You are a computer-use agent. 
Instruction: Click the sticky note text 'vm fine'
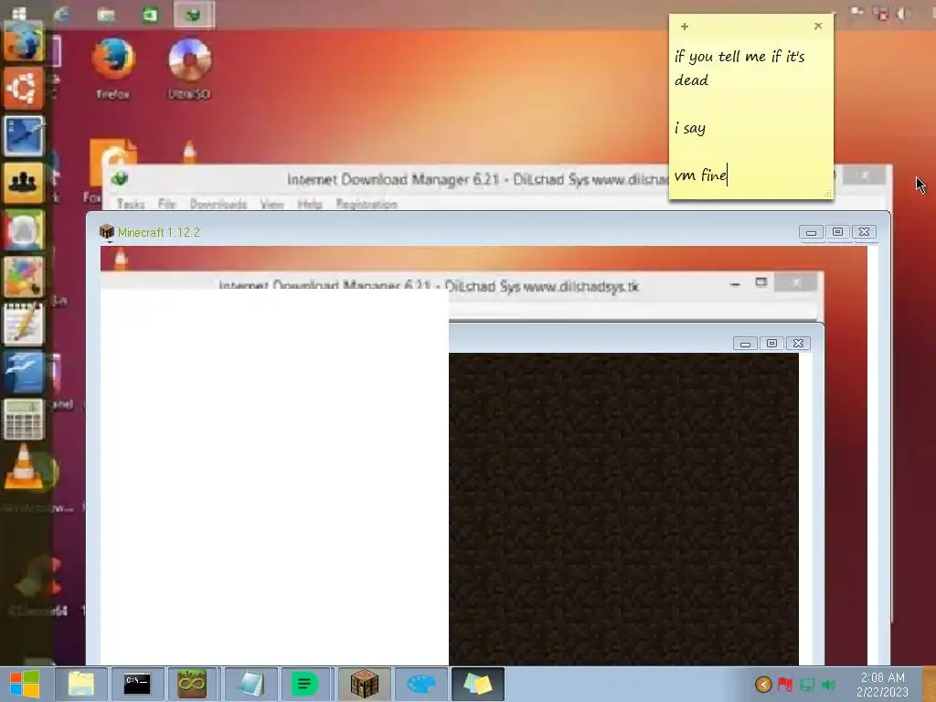[701, 175]
